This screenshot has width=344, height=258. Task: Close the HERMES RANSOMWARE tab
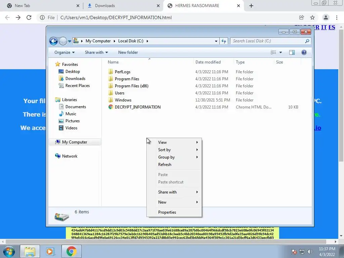239,6
